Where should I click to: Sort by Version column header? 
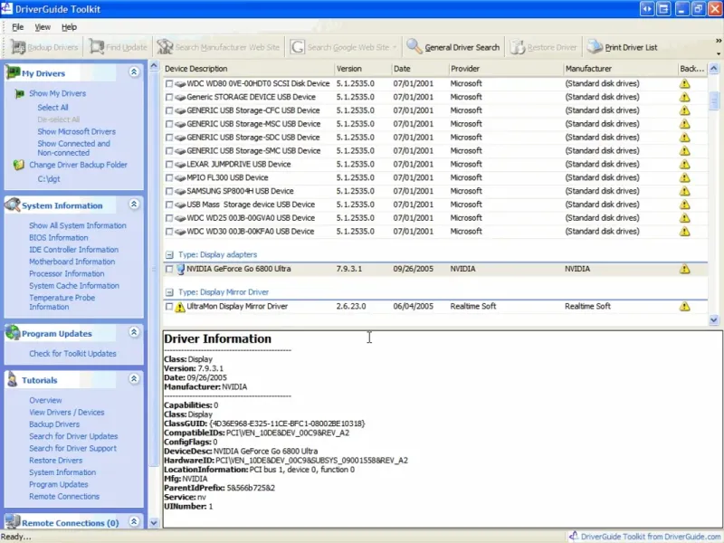coord(363,69)
